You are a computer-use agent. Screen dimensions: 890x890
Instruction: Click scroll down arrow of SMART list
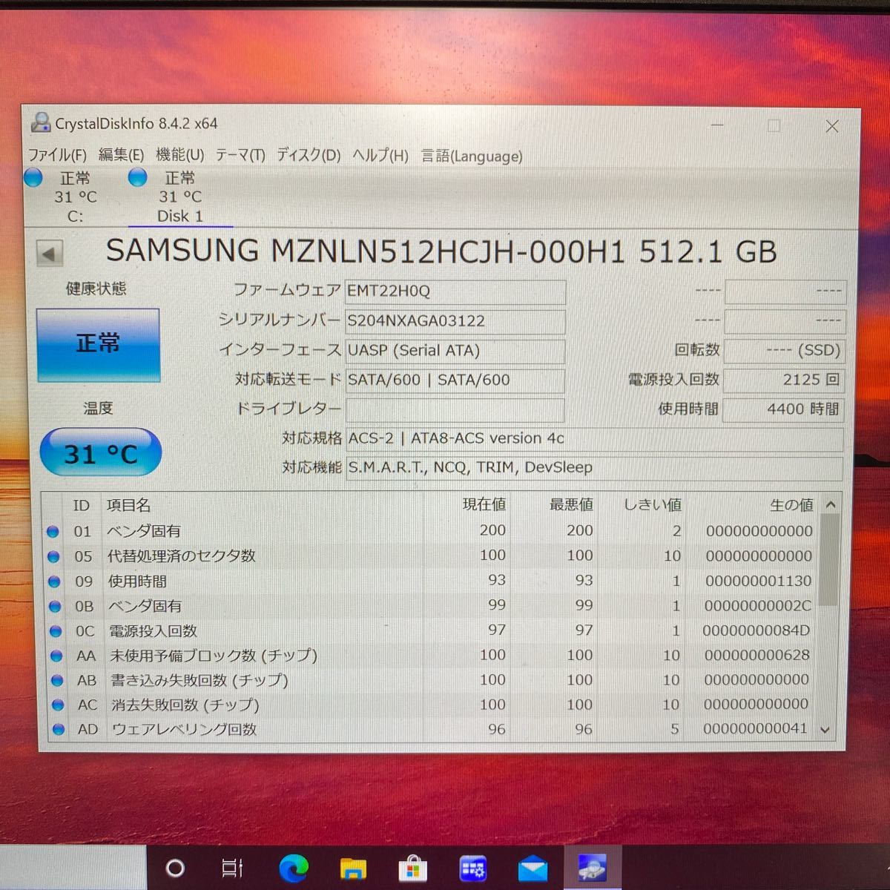(825, 730)
